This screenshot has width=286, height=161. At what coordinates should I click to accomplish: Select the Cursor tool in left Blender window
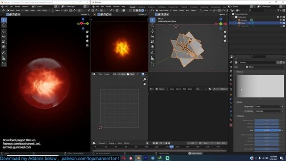[x=4, y=25]
